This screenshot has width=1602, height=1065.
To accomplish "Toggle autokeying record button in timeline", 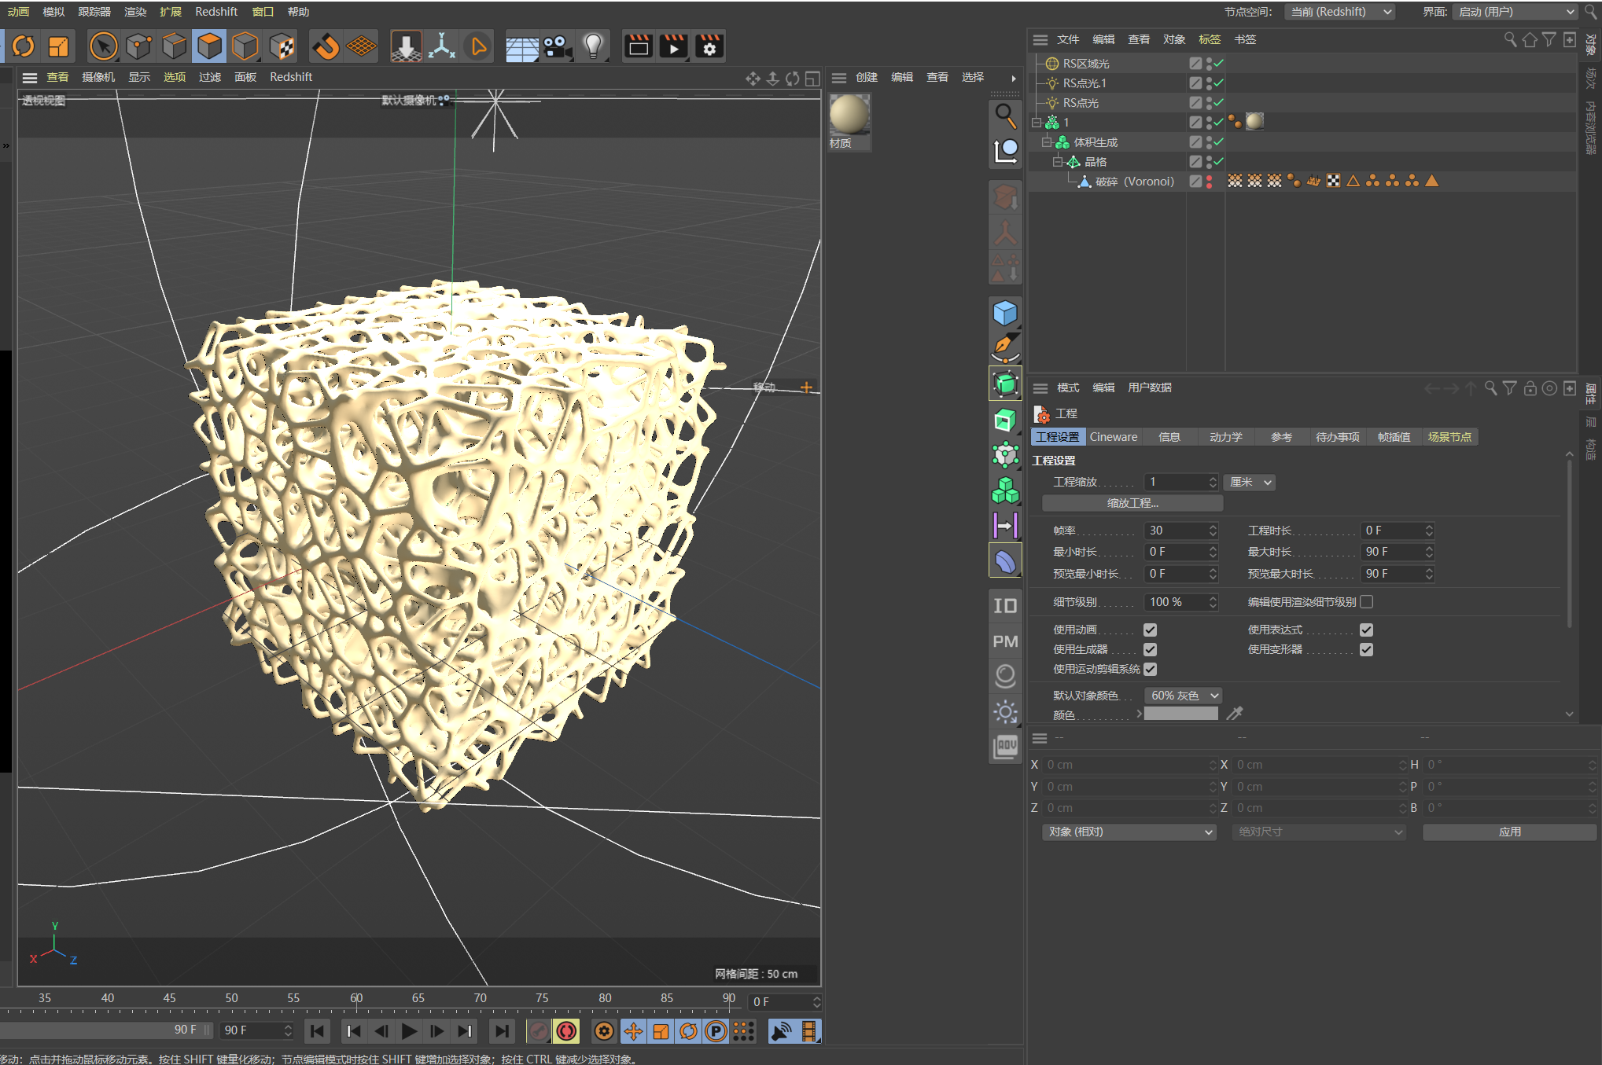I will tap(566, 1030).
